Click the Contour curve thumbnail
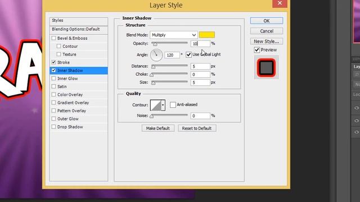 click(156, 105)
